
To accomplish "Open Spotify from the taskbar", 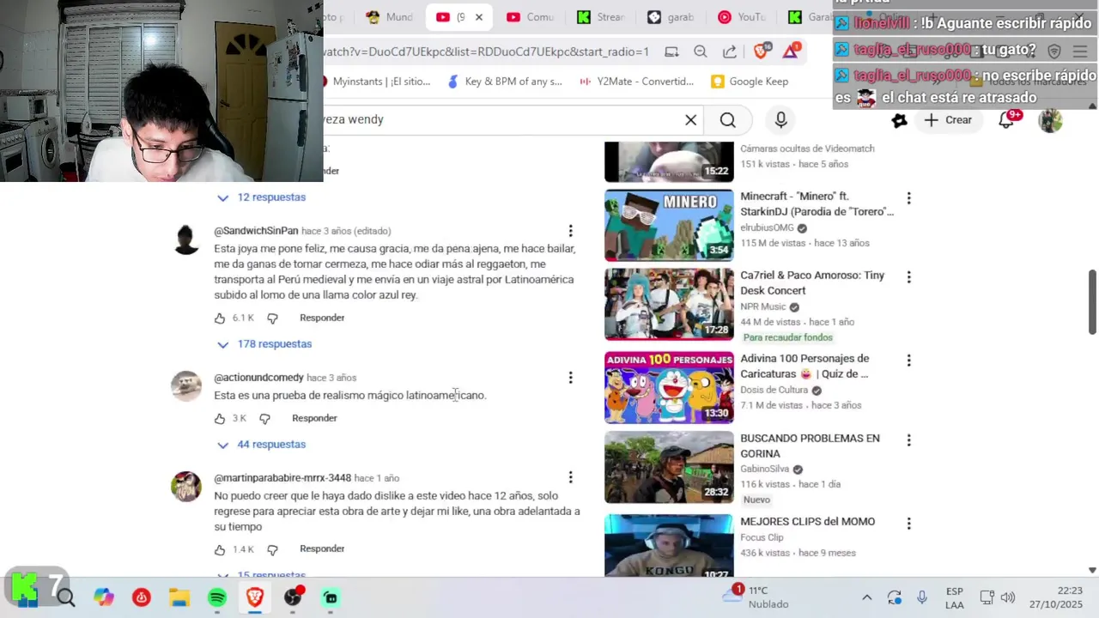I will [x=217, y=597].
